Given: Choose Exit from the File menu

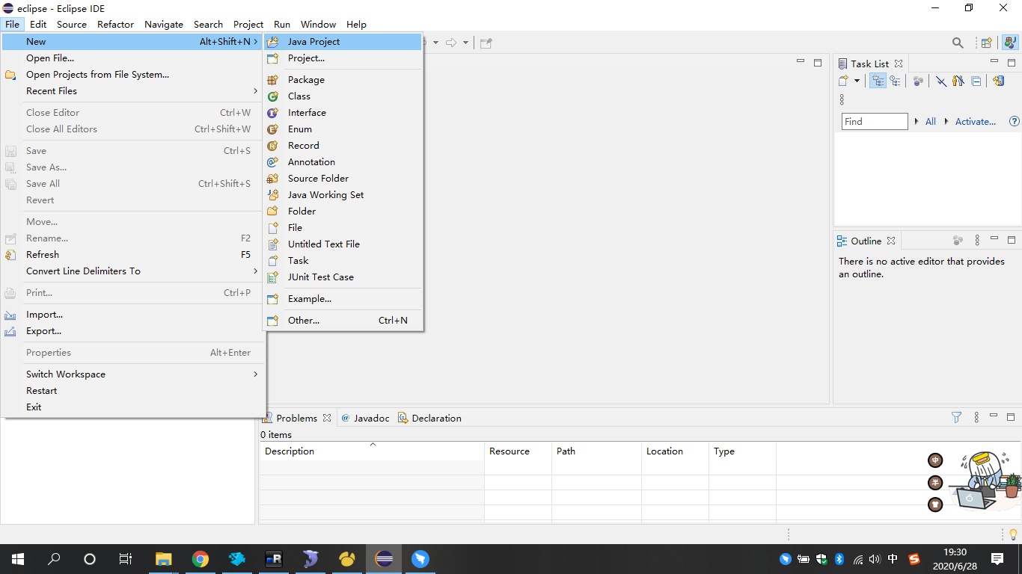Looking at the screenshot, I should point(132,407).
